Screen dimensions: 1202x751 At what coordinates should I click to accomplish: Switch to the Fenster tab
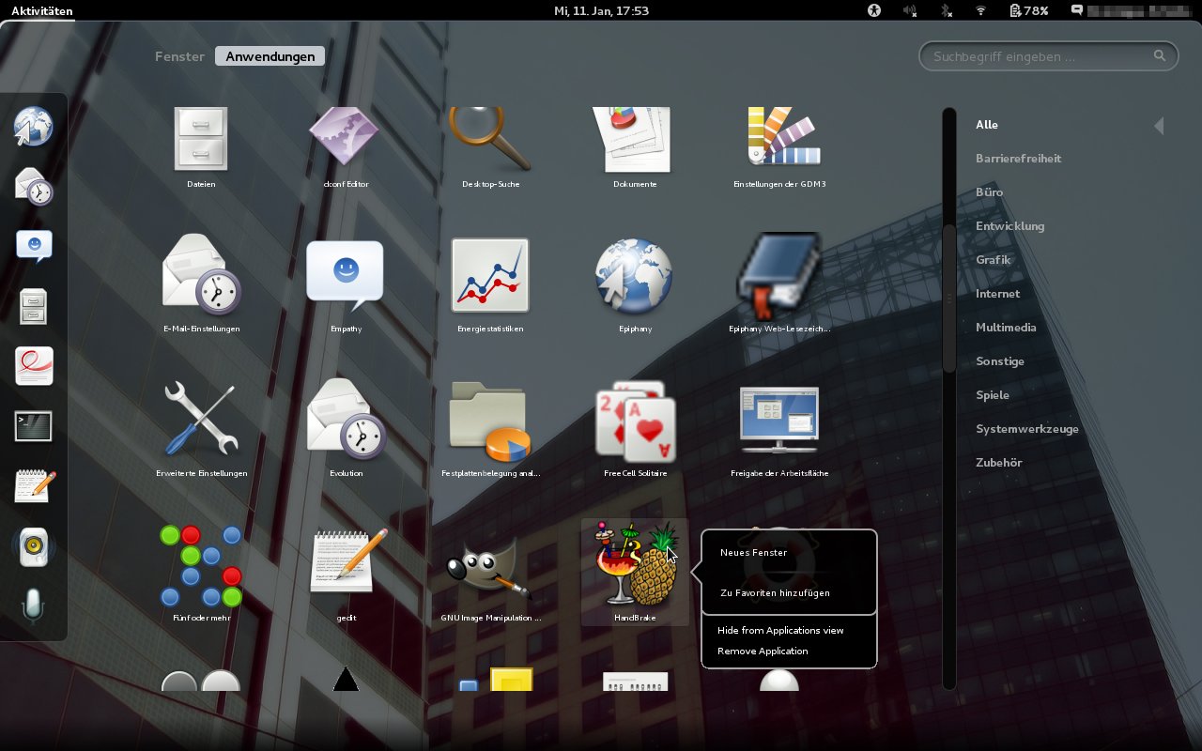click(179, 56)
